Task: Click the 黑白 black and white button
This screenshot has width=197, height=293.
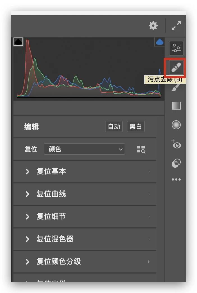Action: (x=136, y=126)
